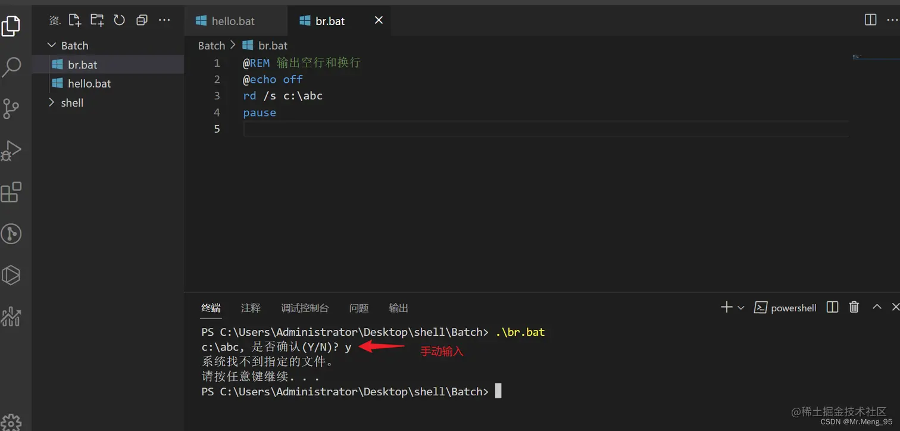
Task: Open the hexagon play icon view
Action: tap(11, 275)
